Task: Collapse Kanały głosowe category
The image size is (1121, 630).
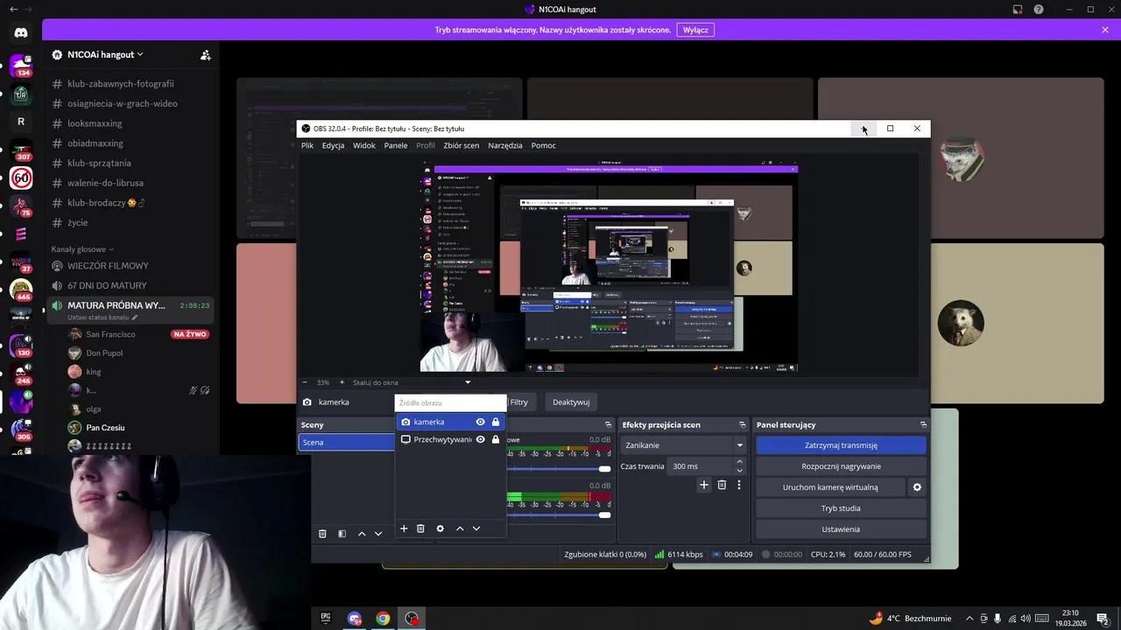Action: (82, 249)
